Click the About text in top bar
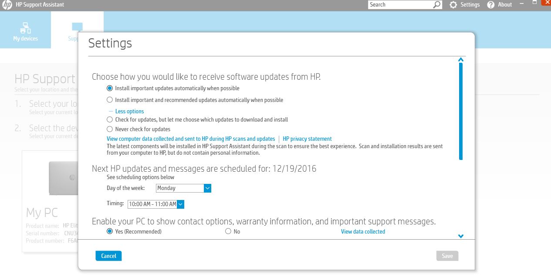Viewport: 551px width, 278px height. point(505,5)
